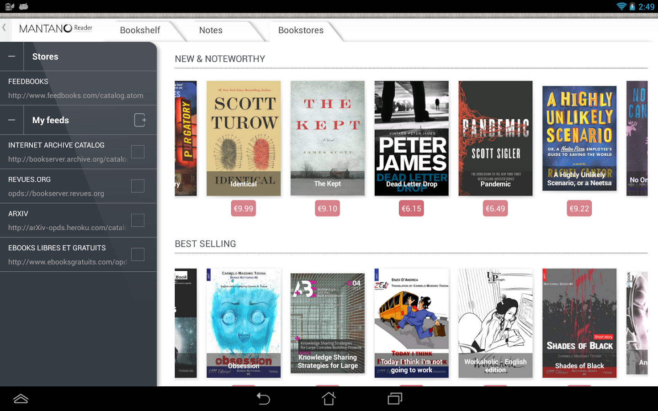Image resolution: width=658 pixels, height=411 pixels.
Task: Open the Mantano Reader logo
Action: point(54,28)
